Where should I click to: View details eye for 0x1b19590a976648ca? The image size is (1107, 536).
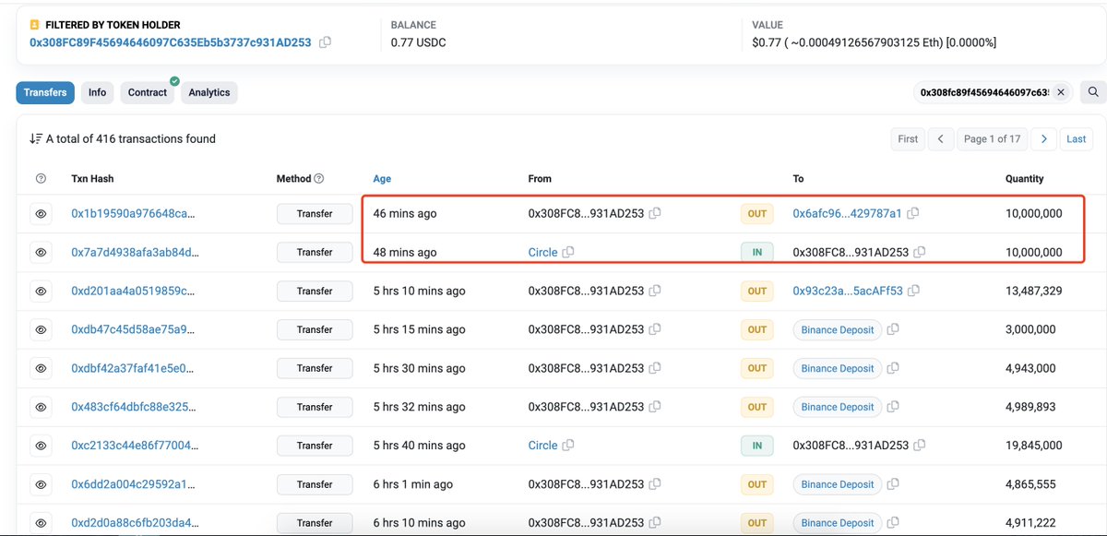(41, 213)
